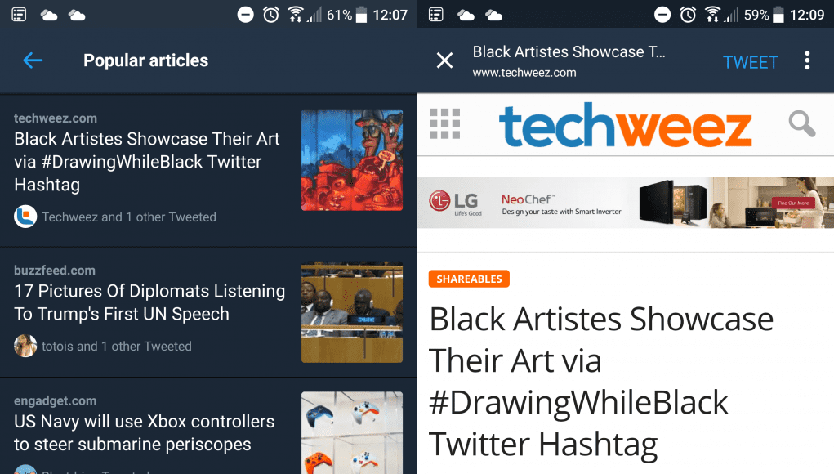Select 'Techweez and 1 other Tweeted' text
The width and height of the screenshot is (834, 474).
pyautogui.click(x=129, y=217)
